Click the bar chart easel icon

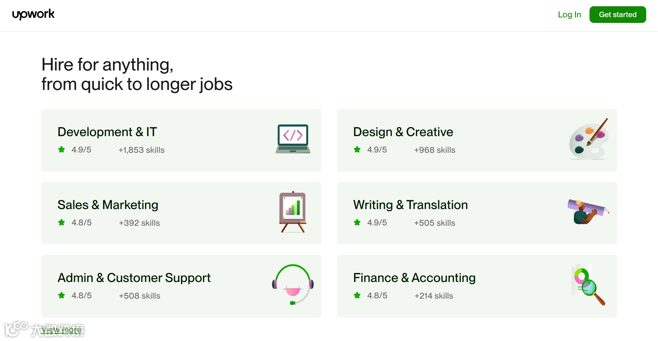point(293,212)
